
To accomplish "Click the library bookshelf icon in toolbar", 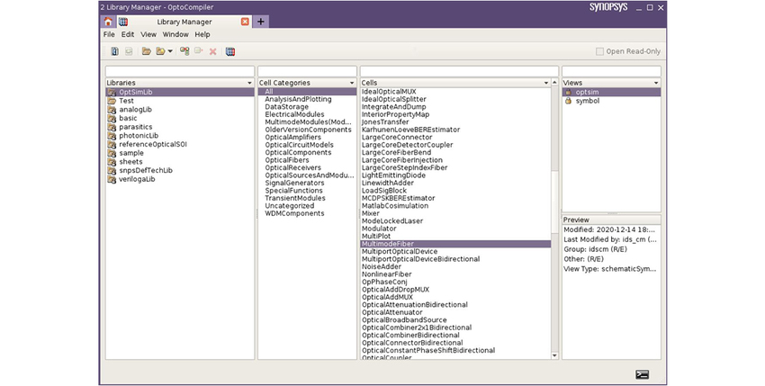I will (230, 52).
